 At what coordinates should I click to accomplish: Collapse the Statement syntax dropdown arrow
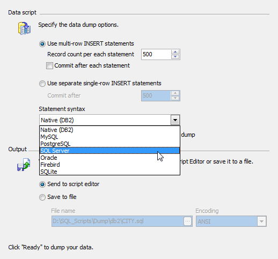[x=175, y=120]
